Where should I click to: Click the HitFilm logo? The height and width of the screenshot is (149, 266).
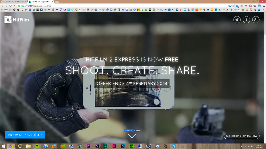point(16,20)
